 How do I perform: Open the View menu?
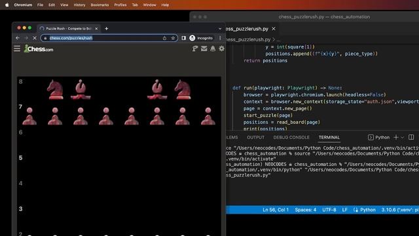(64, 5)
